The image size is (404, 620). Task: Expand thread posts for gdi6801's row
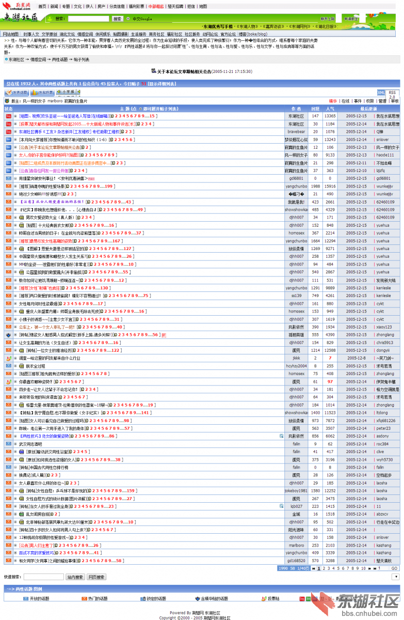[17, 178]
